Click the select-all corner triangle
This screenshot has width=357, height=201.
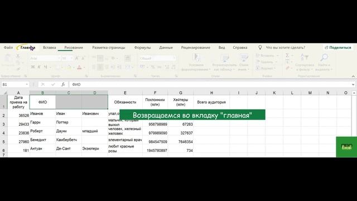pos(4,93)
